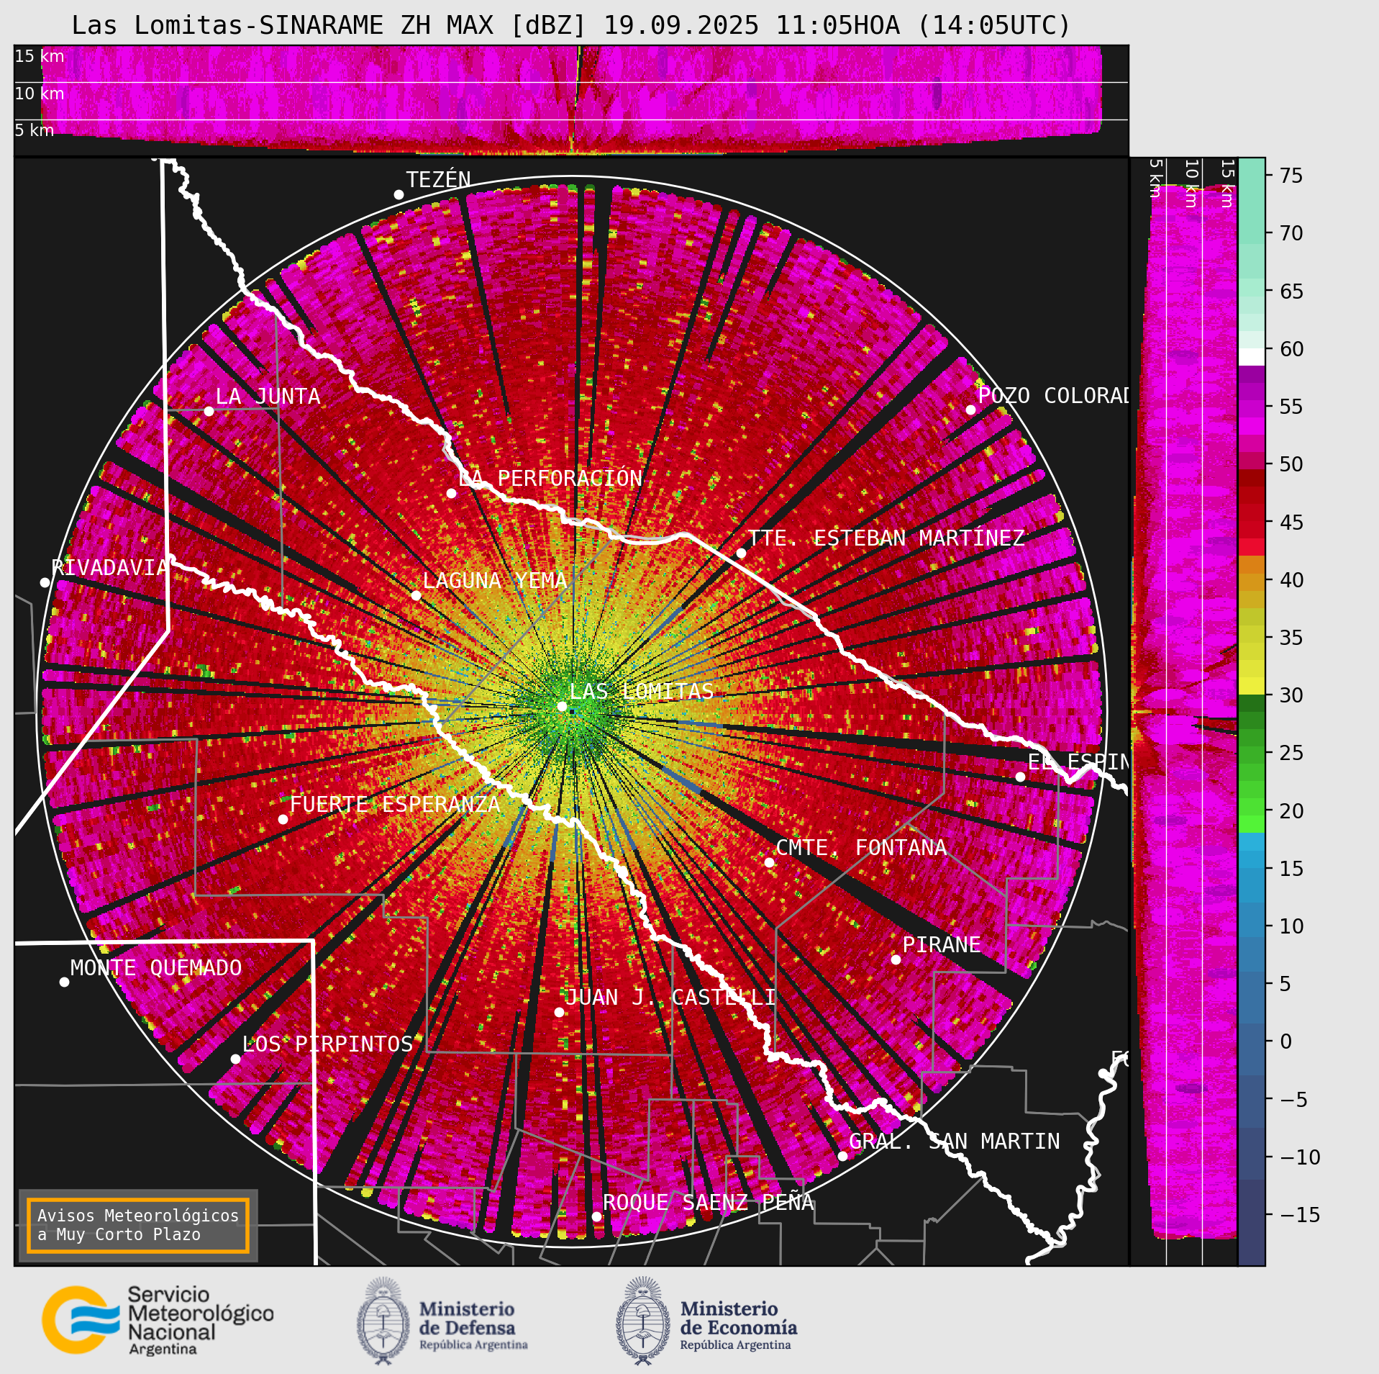This screenshot has width=1379, height=1374.
Task: Click the white 60 dBZ color band
Action: tap(1252, 357)
